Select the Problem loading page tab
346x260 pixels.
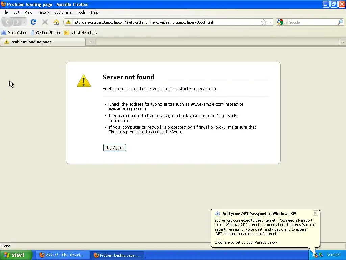point(43,42)
